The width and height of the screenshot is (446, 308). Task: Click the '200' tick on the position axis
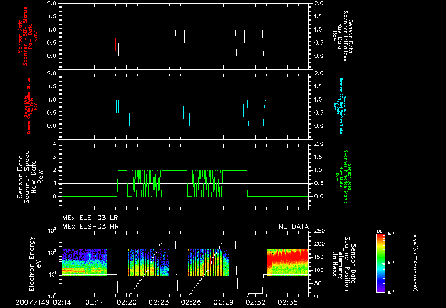tap(319, 244)
